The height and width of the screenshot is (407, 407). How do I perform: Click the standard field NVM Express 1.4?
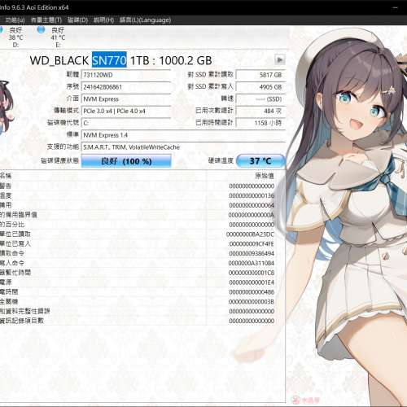click(x=183, y=135)
